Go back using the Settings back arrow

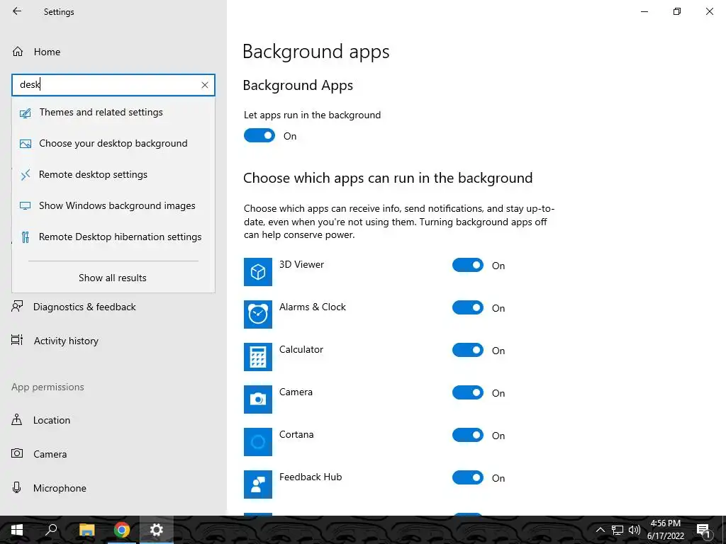(17, 11)
